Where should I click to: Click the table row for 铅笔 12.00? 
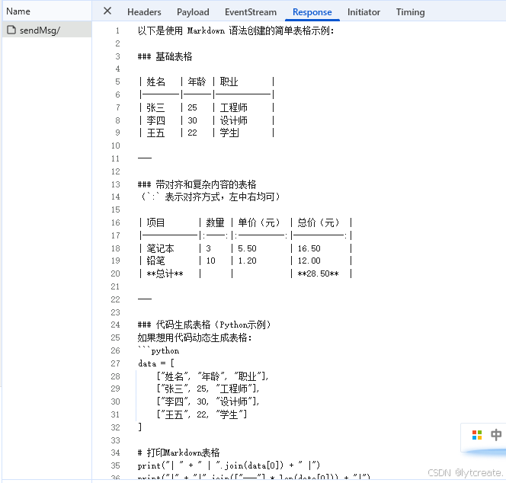point(245,261)
